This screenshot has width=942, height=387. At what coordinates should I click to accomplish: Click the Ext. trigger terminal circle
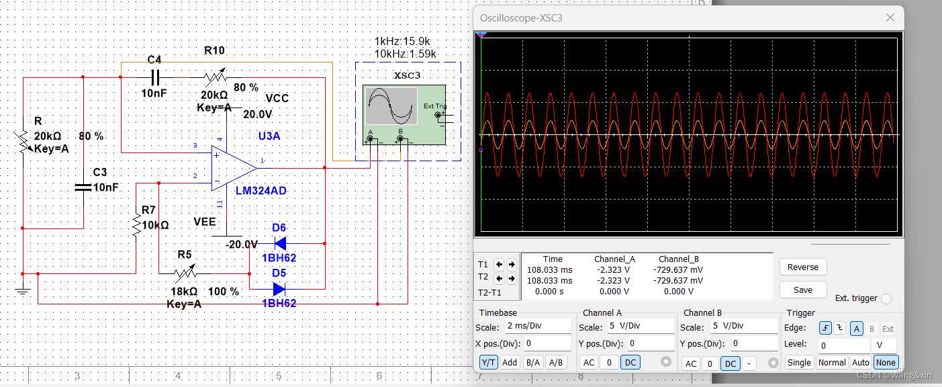pyautogui.click(x=886, y=298)
